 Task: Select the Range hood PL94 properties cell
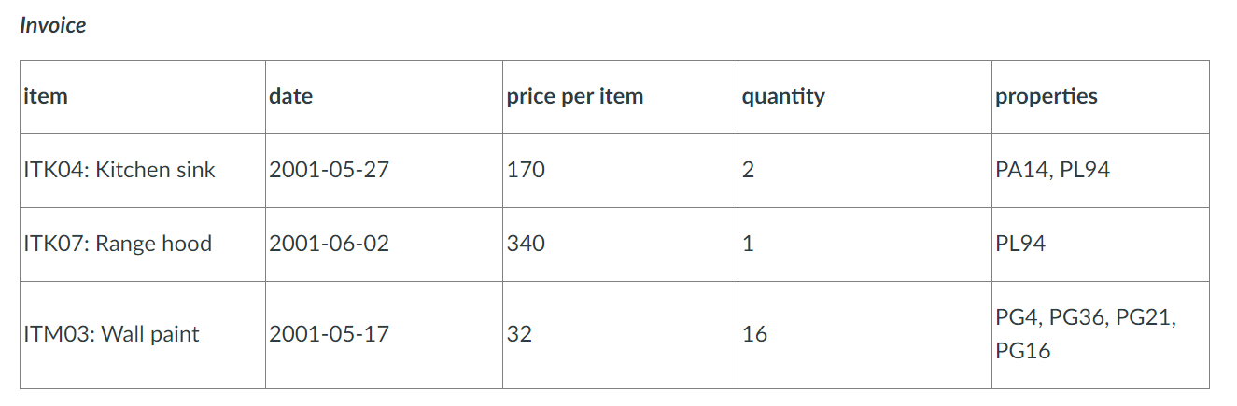pos(1101,245)
